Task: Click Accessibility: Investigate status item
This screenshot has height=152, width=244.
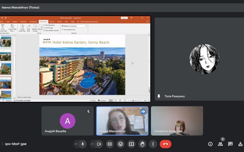Action: coord(22,101)
